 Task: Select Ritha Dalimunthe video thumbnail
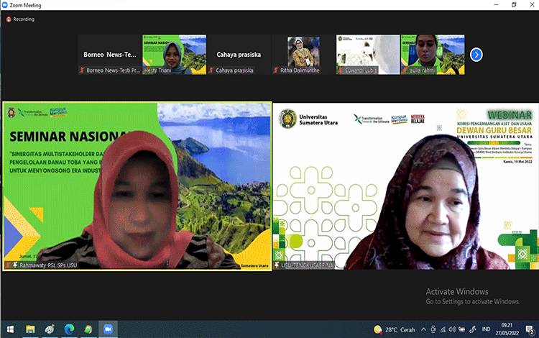(x=303, y=55)
